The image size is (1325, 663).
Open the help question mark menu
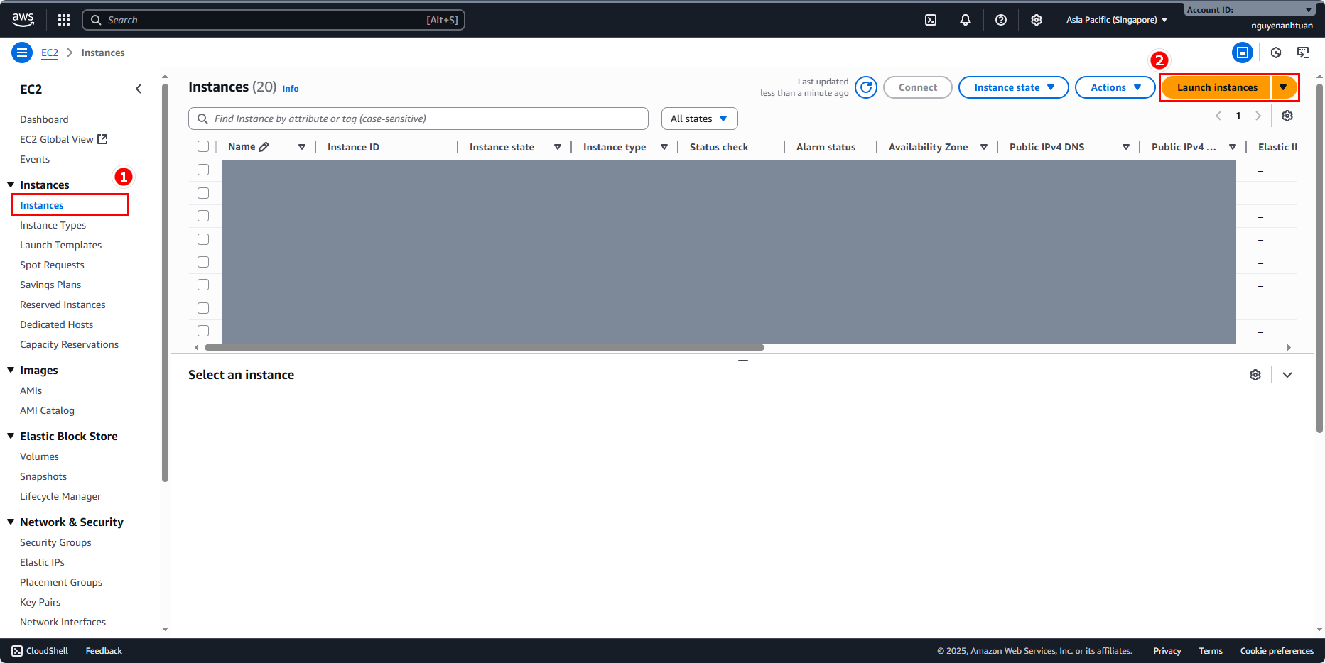tap(1000, 20)
